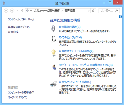Click the microphone icon in the title bar
The height and width of the screenshot is (105, 124).
point(4,3)
